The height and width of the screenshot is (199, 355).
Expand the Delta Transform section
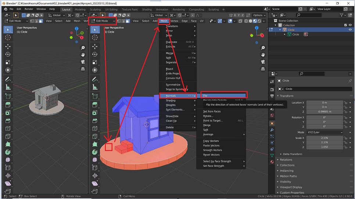click(292, 154)
